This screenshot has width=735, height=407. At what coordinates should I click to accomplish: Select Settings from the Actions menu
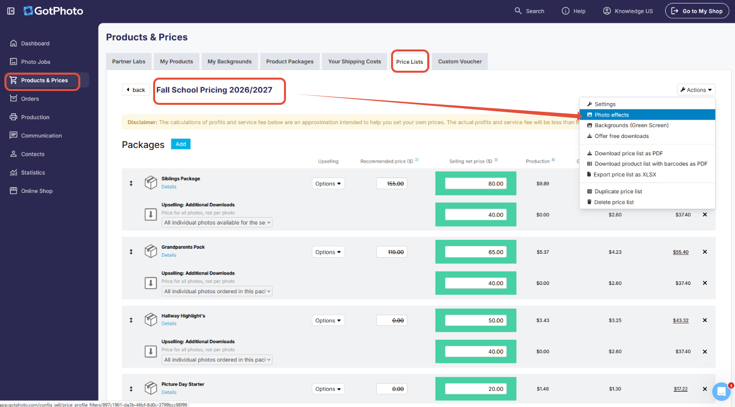click(x=647, y=104)
